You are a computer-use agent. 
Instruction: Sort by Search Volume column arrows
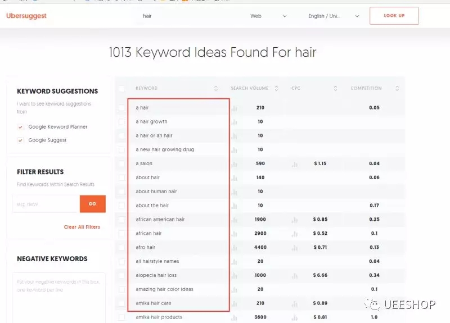click(x=276, y=88)
